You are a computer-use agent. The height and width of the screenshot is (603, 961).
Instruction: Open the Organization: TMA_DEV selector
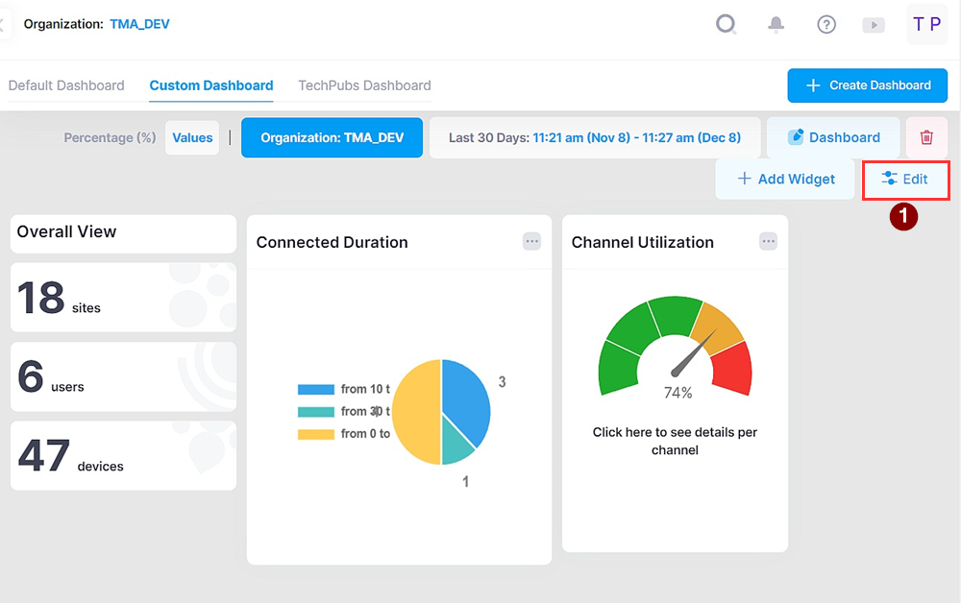(x=332, y=137)
